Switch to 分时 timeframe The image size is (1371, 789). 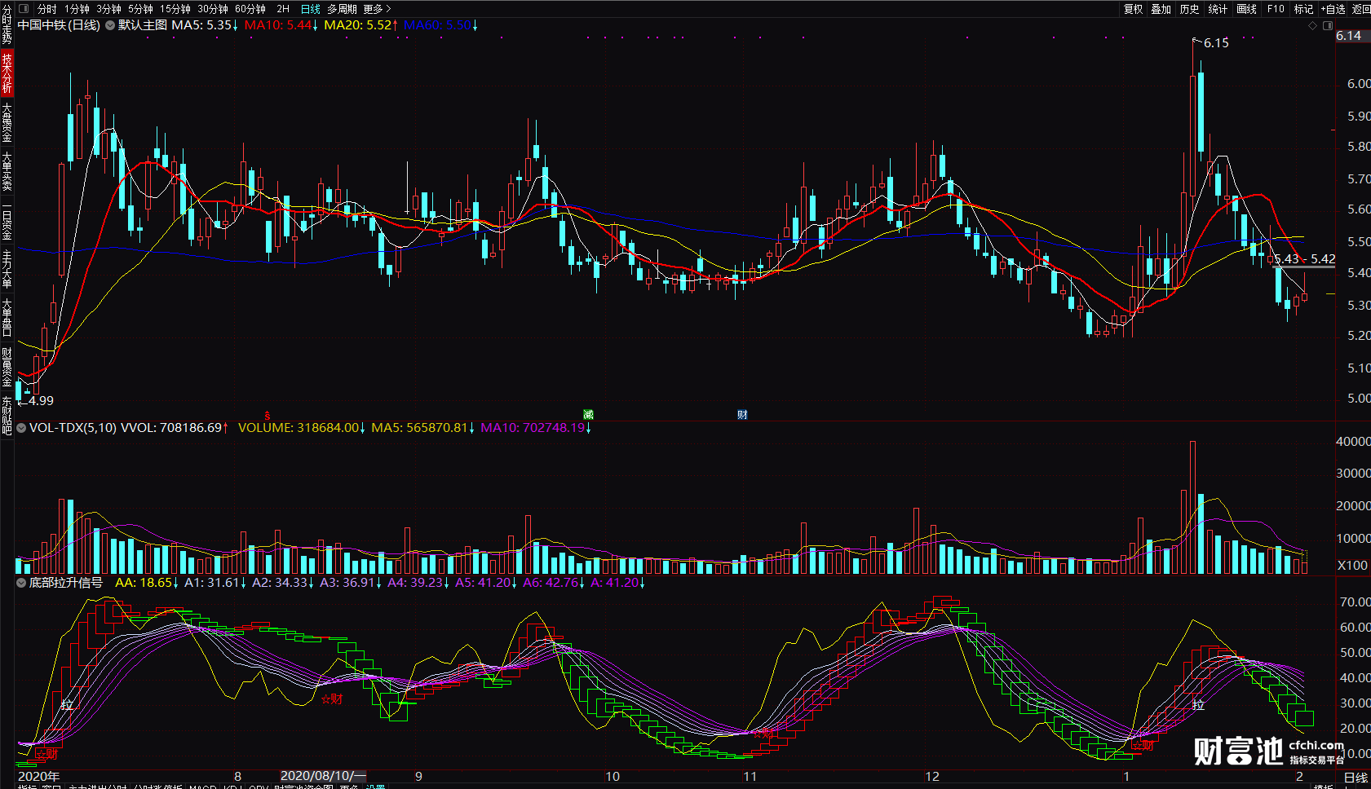47,9
